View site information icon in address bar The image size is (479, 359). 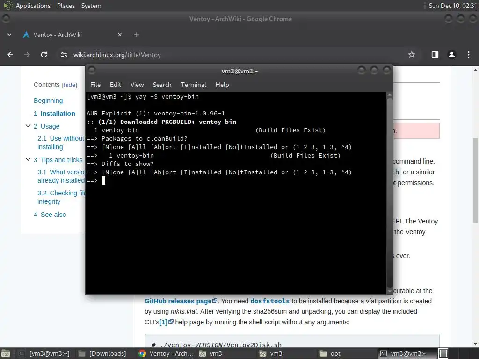pyautogui.click(x=64, y=55)
